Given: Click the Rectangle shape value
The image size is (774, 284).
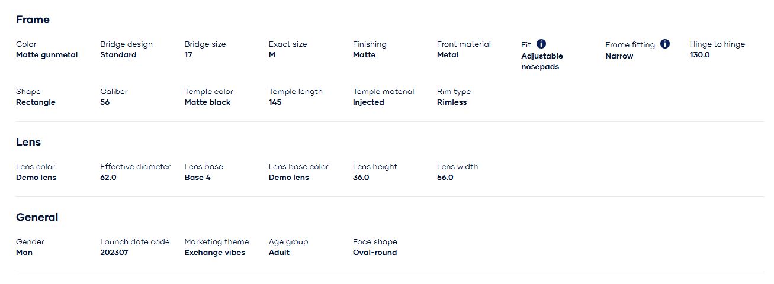Looking at the screenshot, I should point(36,102).
